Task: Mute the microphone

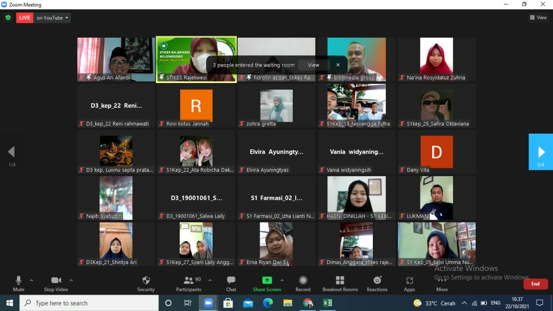Action: coord(19,280)
